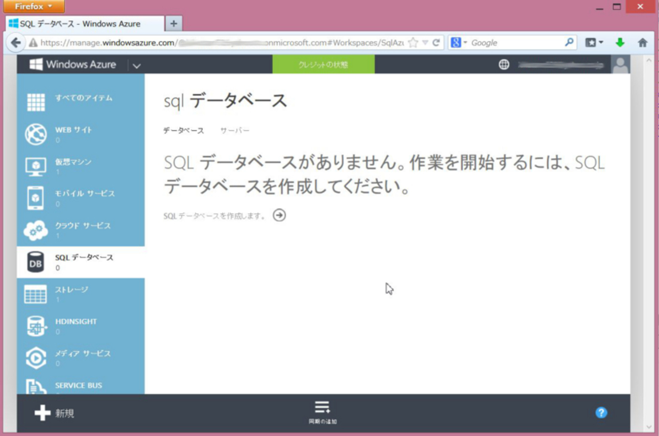Expand the Firefox menu button
The width and height of the screenshot is (659, 436).
click(34, 7)
